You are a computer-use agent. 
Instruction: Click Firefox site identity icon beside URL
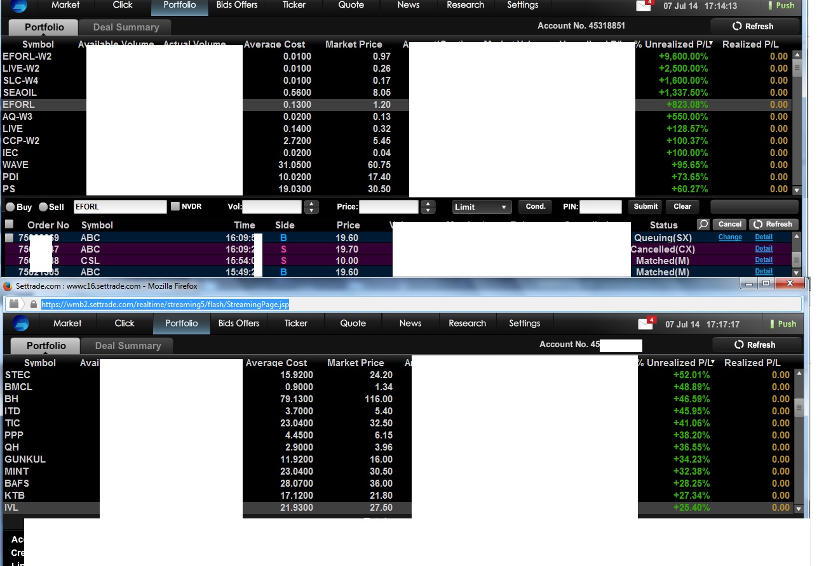coord(13,305)
